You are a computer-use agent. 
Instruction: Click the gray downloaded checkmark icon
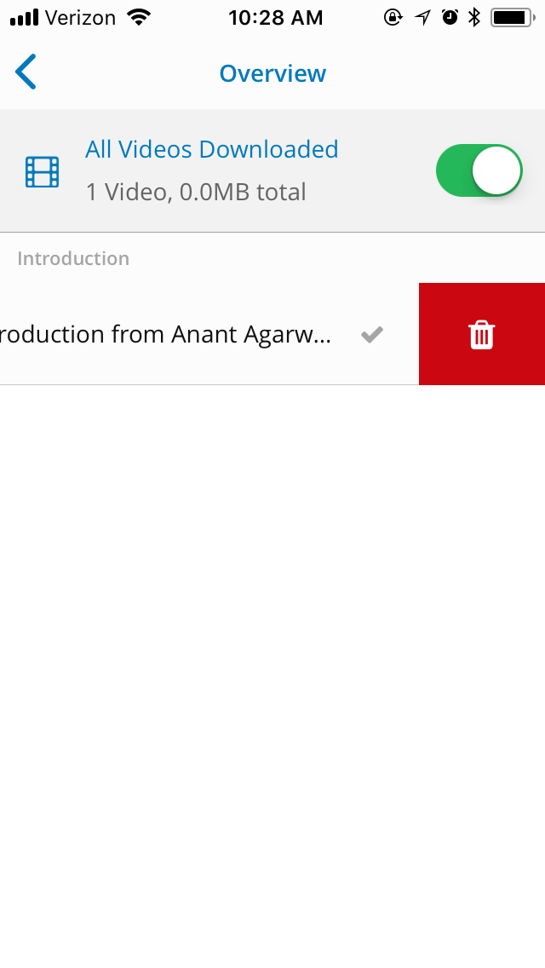(371, 335)
